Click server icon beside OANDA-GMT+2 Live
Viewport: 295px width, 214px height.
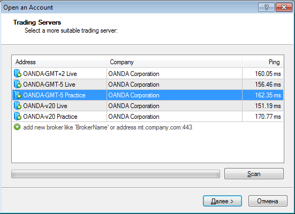tap(18, 73)
